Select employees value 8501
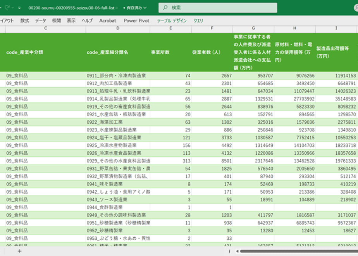Image resolution: width=358 pixels, height=256 pixels. 212,161
